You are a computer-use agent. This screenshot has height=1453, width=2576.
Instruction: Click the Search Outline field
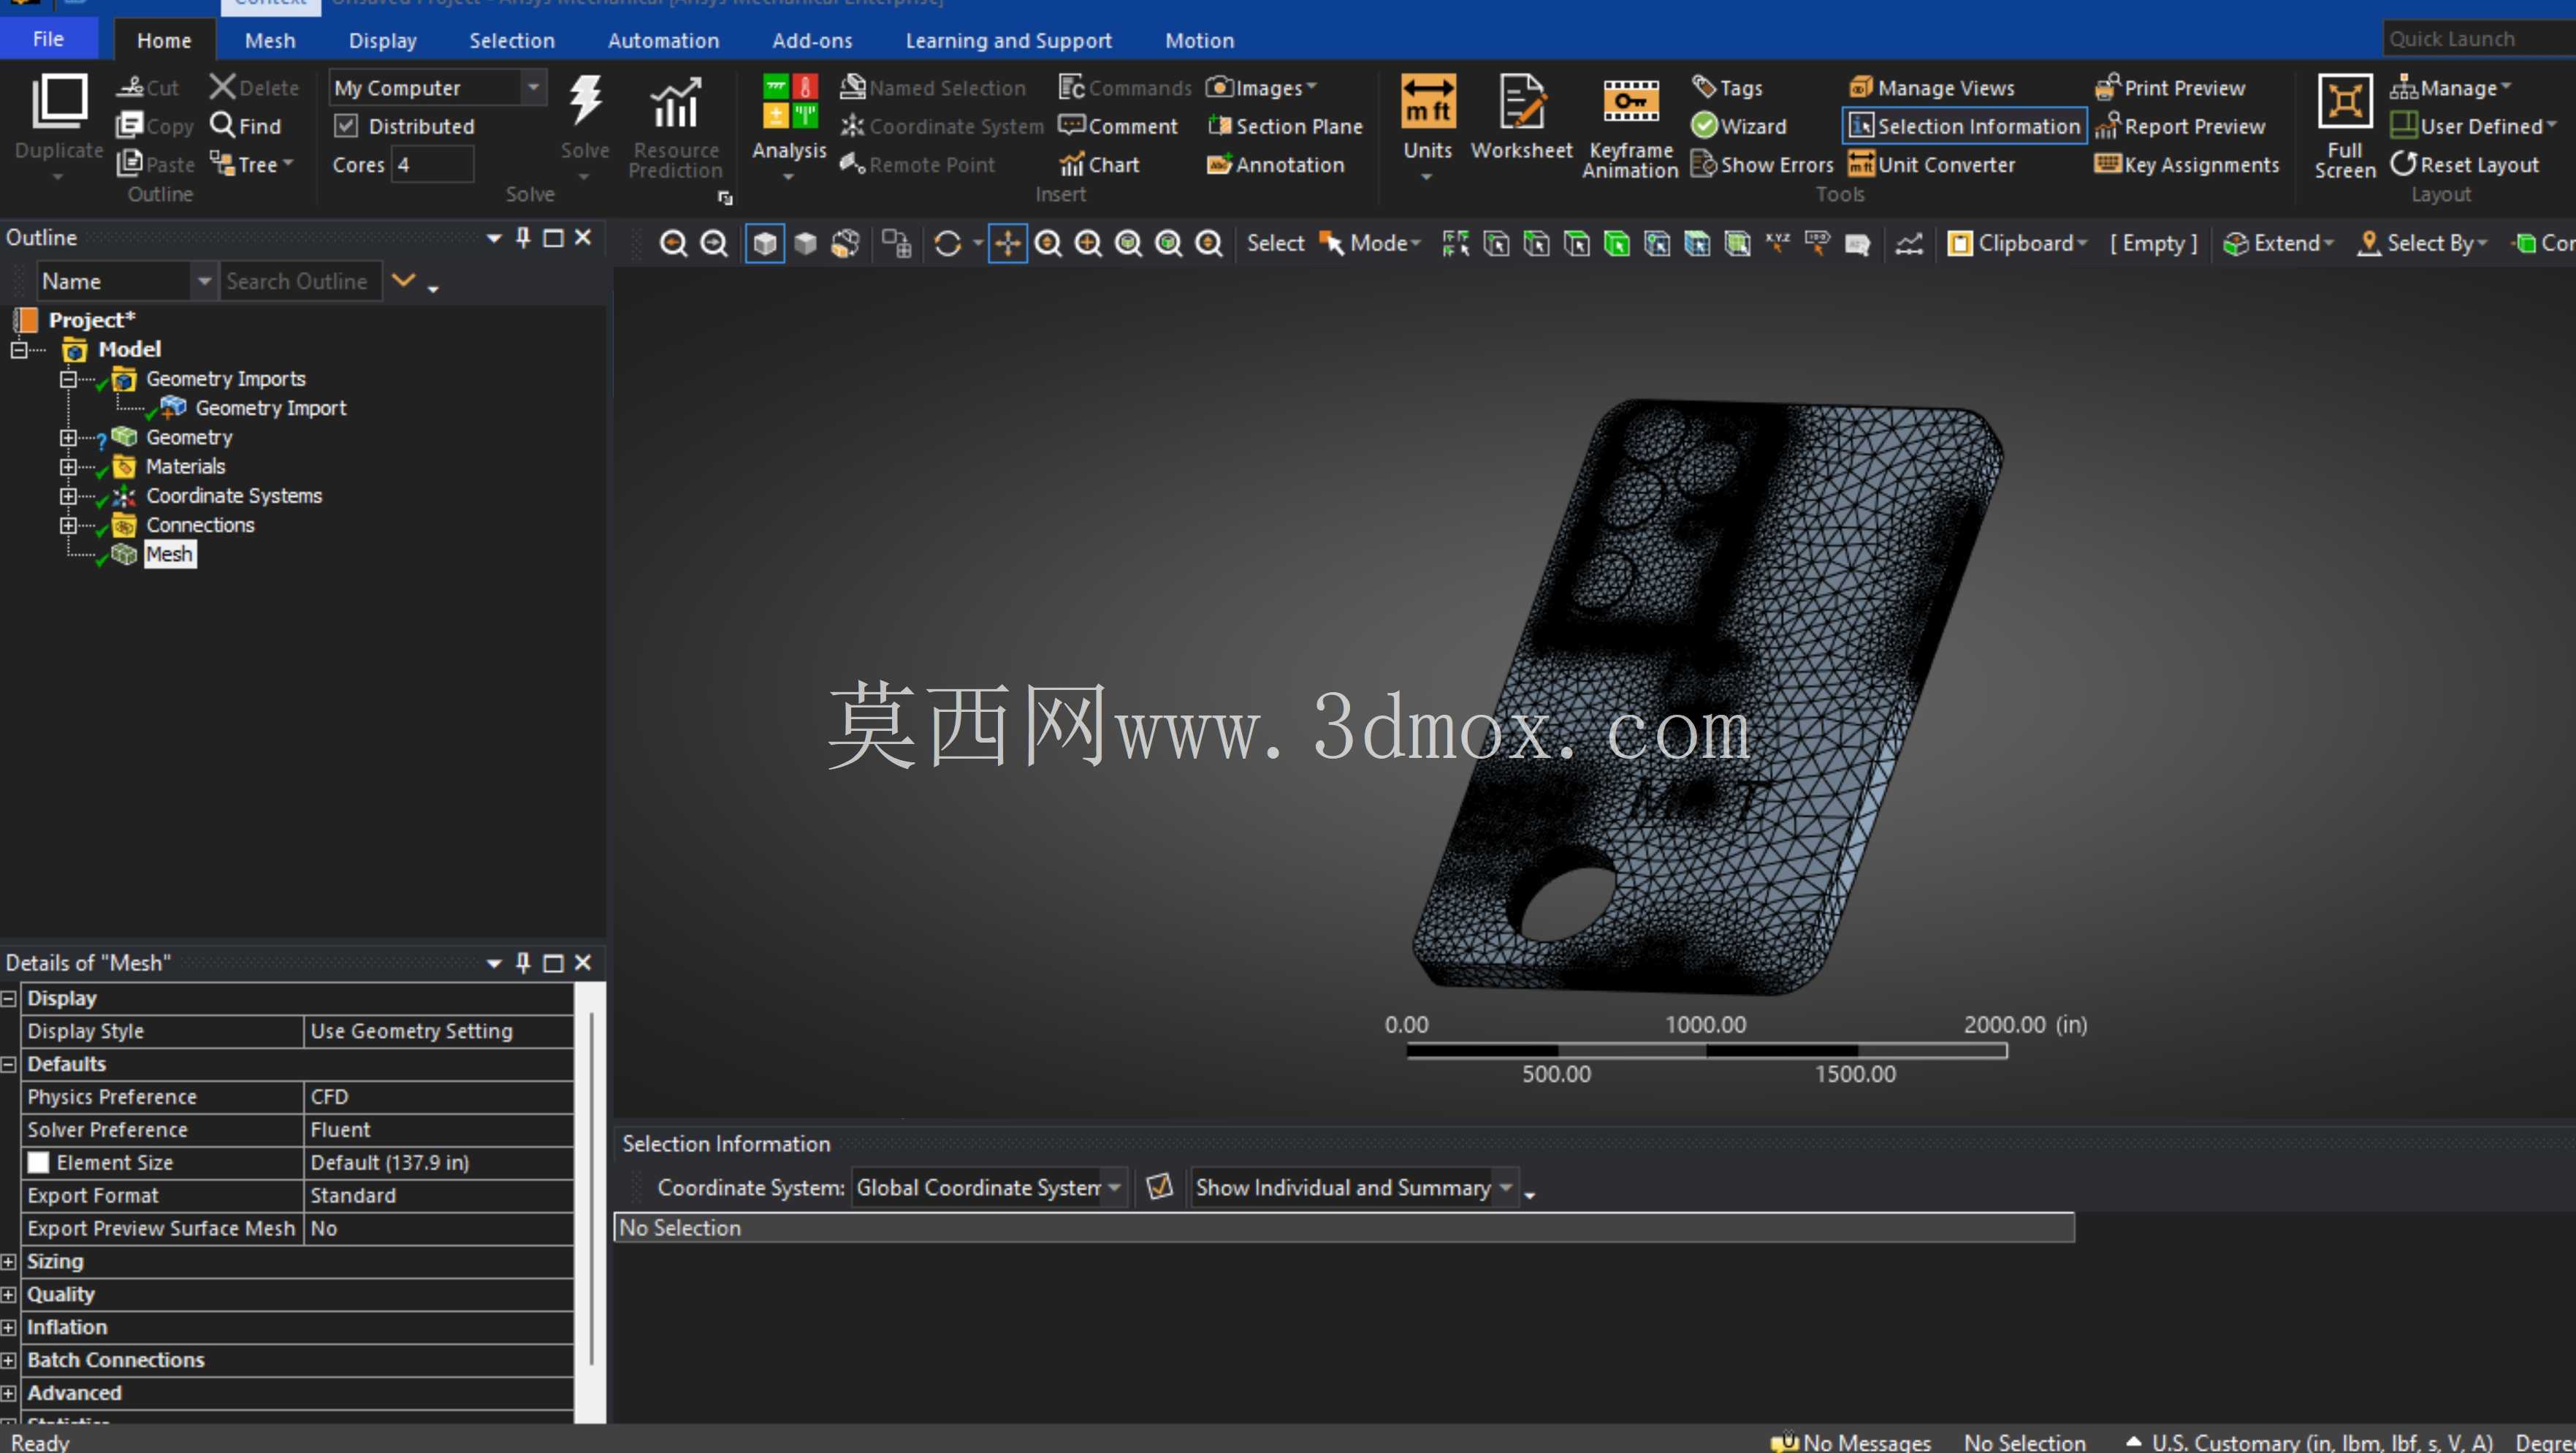point(300,281)
